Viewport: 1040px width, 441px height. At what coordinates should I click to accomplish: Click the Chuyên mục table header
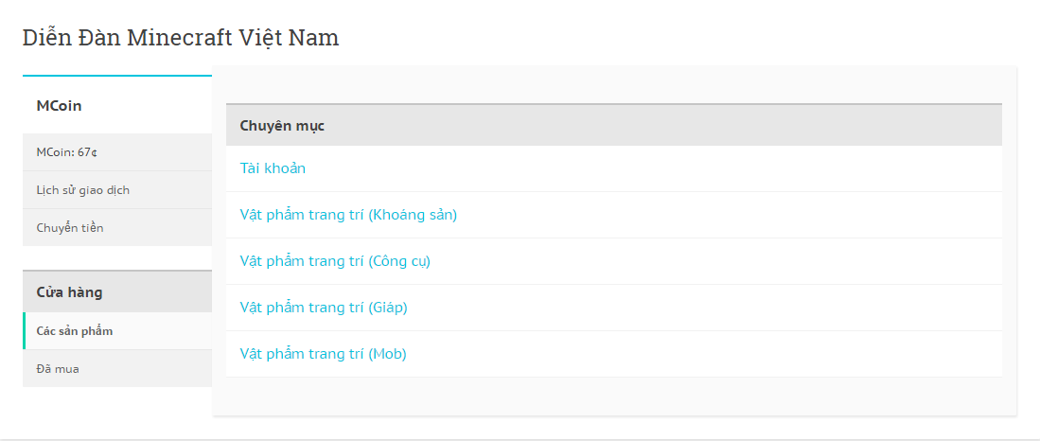coord(282,125)
